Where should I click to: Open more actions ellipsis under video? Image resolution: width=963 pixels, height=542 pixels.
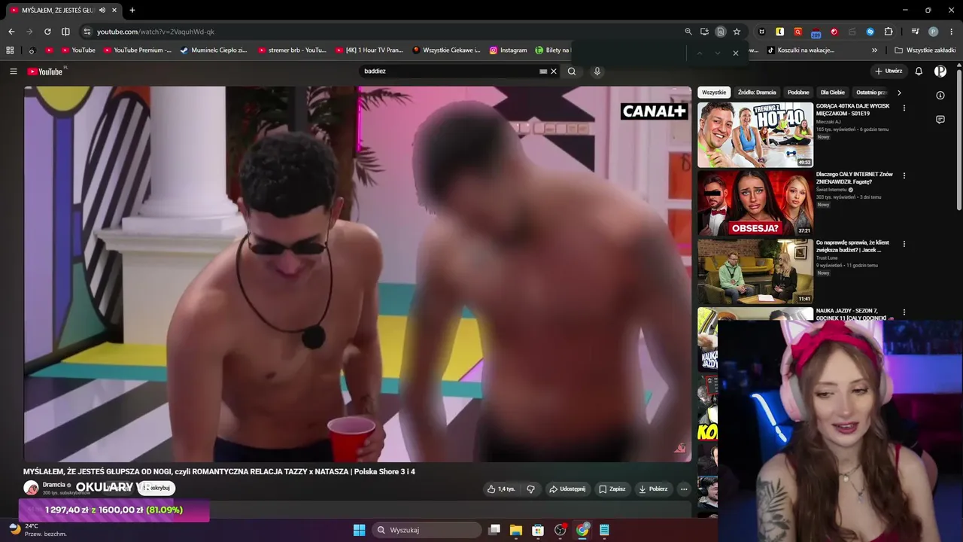click(684, 489)
